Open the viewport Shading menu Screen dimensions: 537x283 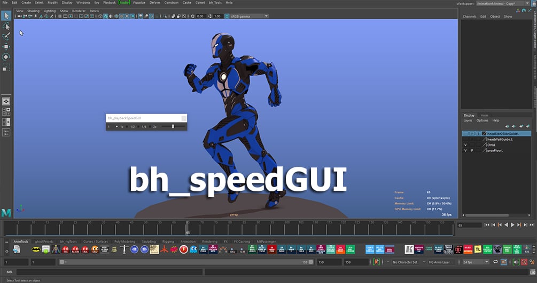pos(33,11)
